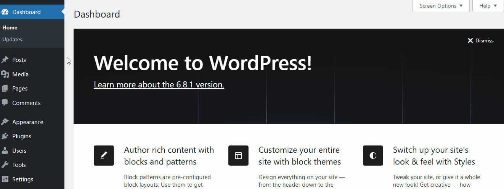Viewport: 504px width, 189px height.
Task: Open Updates submenu under Dashboard
Action: pyautogui.click(x=12, y=39)
